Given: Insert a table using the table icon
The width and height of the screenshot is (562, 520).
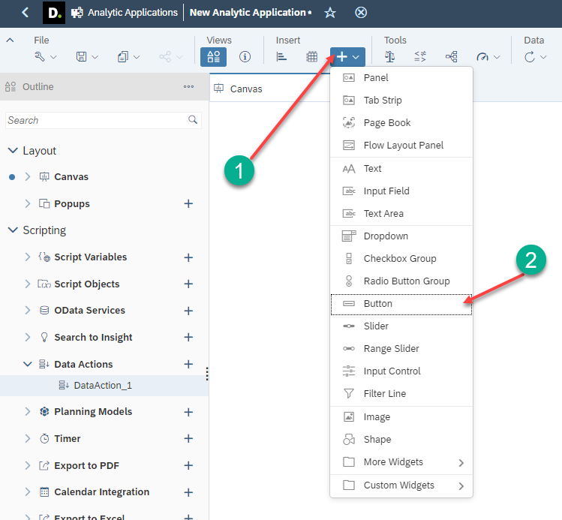Looking at the screenshot, I should (312, 57).
